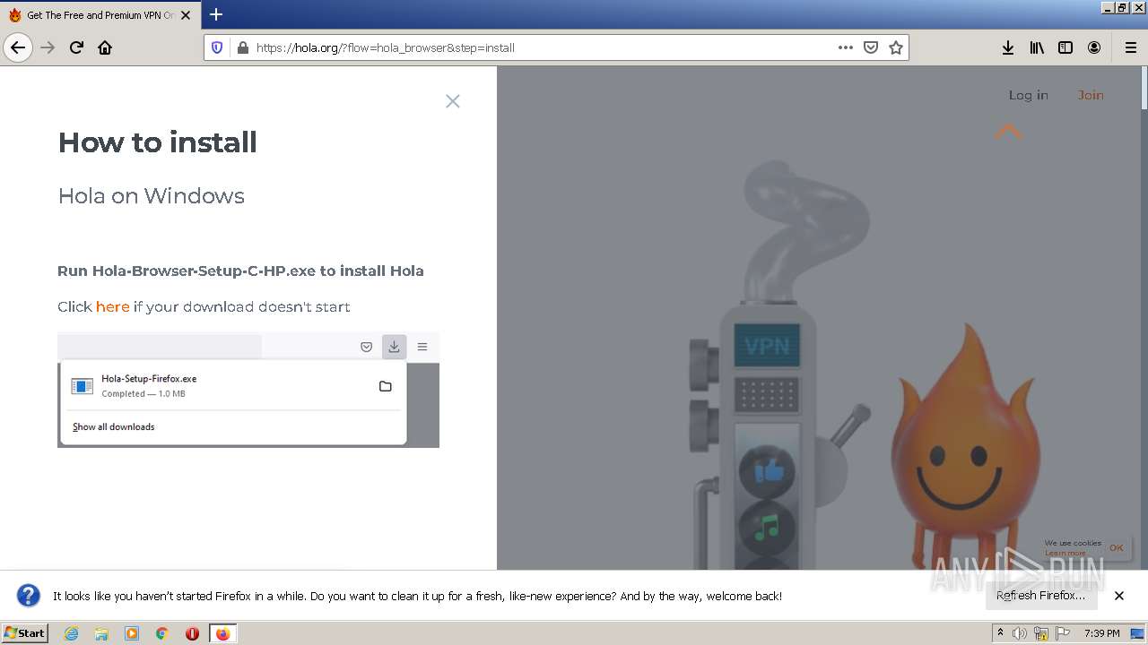Click the install instructions screenshot
The width and height of the screenshot is (1148, 645).
248,390
